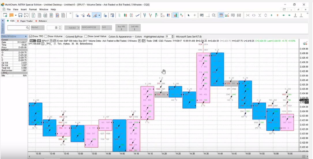313x159 pixels.
Task: Uncheck the Draw TPO checkbox
Action: tap(31, 37)
